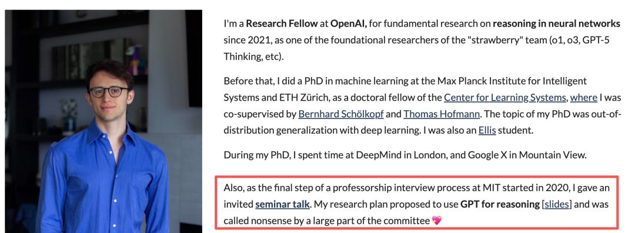Image resolution: width=635 pixels, height=233 pixels.
Task: Open the [slides] link
Action: click(557, 205)
